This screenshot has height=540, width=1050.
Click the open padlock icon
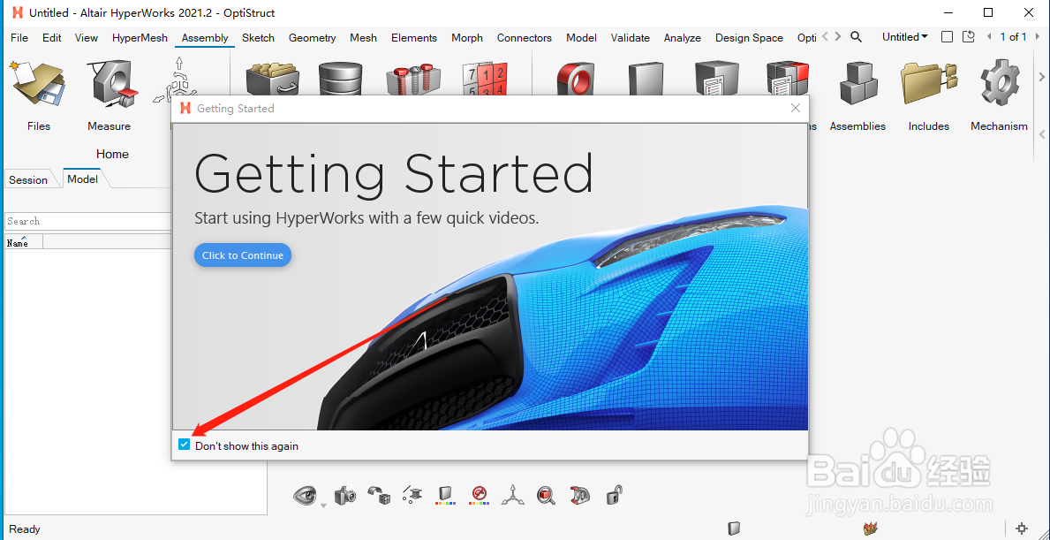[x=614, y=496]
